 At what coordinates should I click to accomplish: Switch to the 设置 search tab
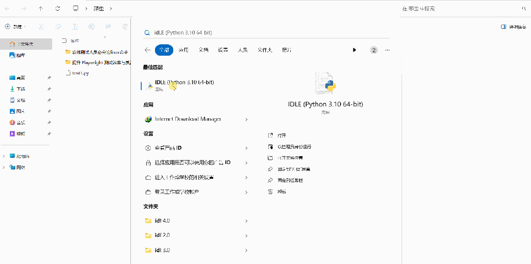[x=223, y=50]
